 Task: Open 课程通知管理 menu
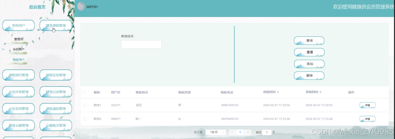(x=56, y=109)
